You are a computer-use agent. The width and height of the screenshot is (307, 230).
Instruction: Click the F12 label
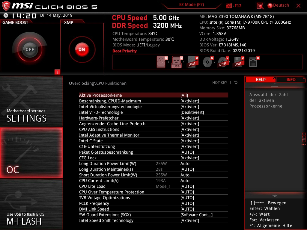(238, 6)
